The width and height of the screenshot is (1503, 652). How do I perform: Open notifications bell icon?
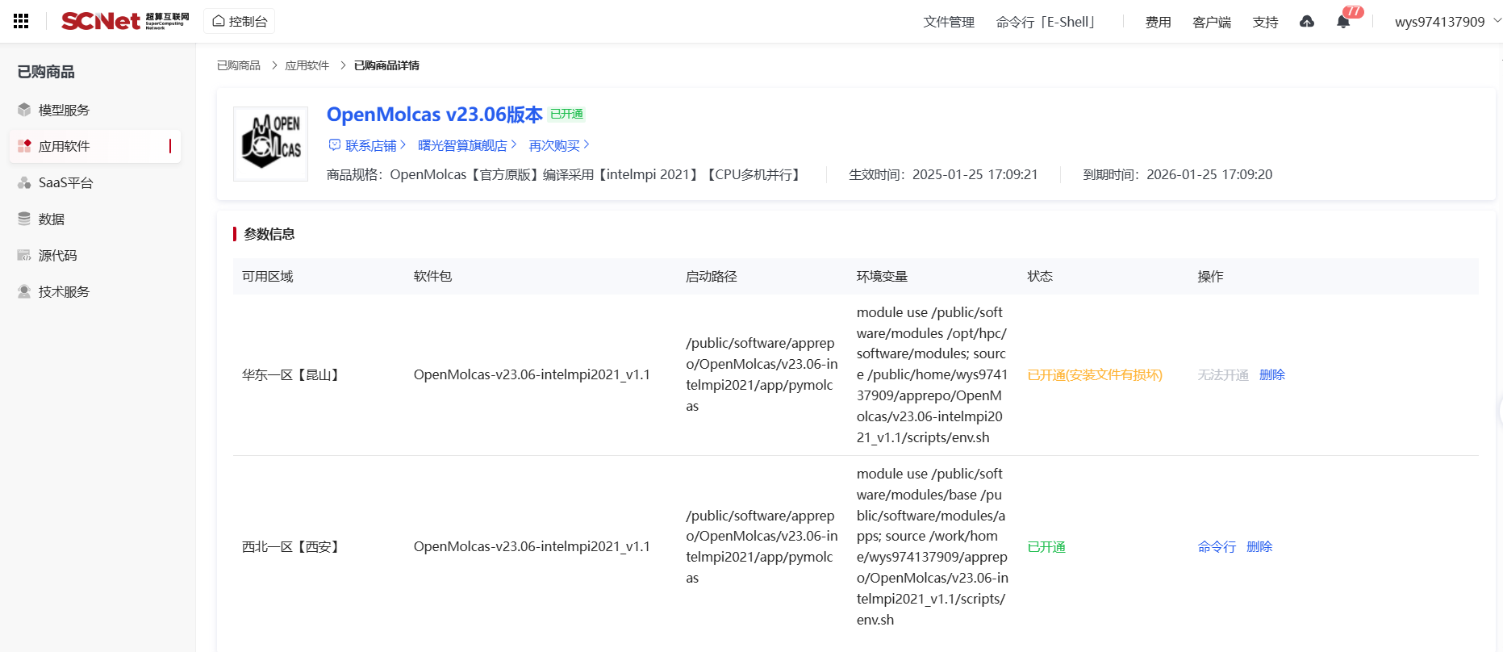point(1343,22)
